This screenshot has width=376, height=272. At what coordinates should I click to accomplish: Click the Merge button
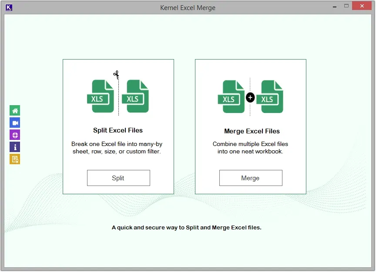[250, 178]
